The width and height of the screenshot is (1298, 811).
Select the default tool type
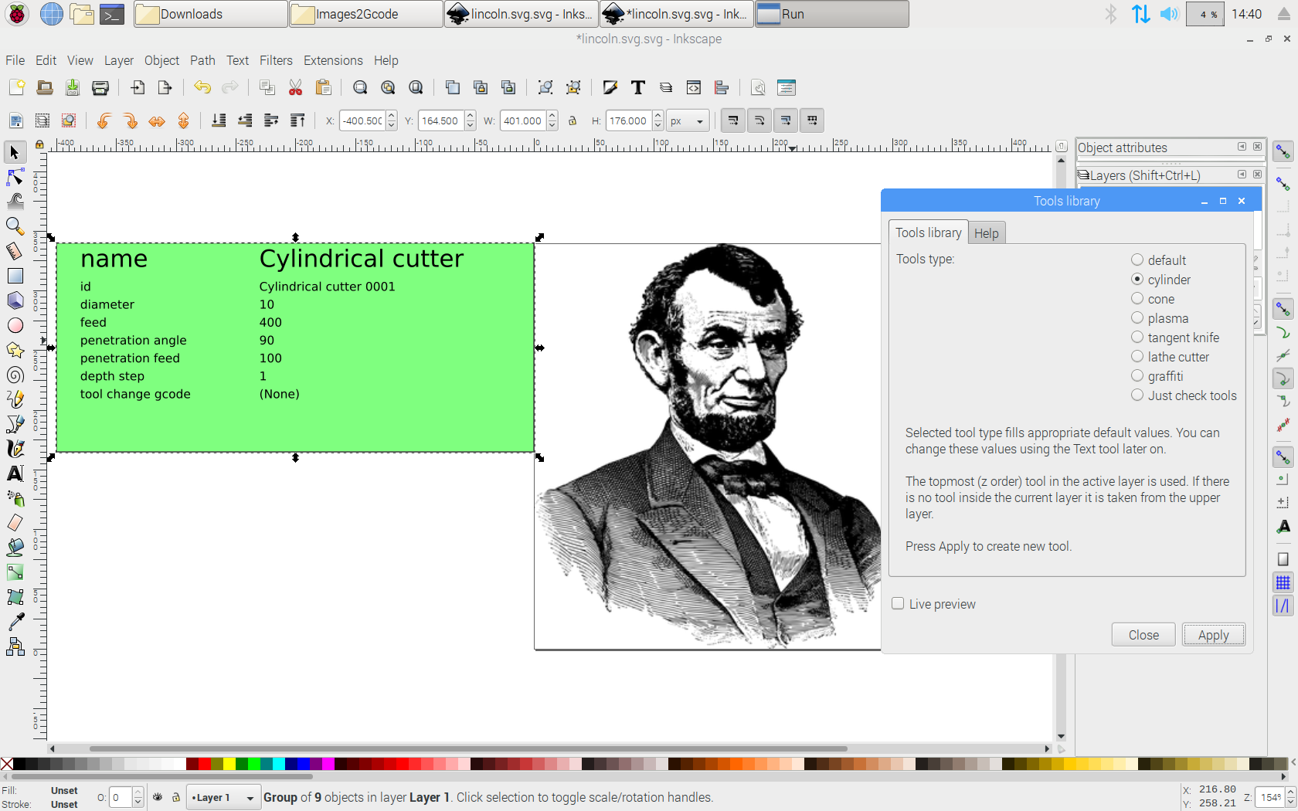[x=1158, y=260]
